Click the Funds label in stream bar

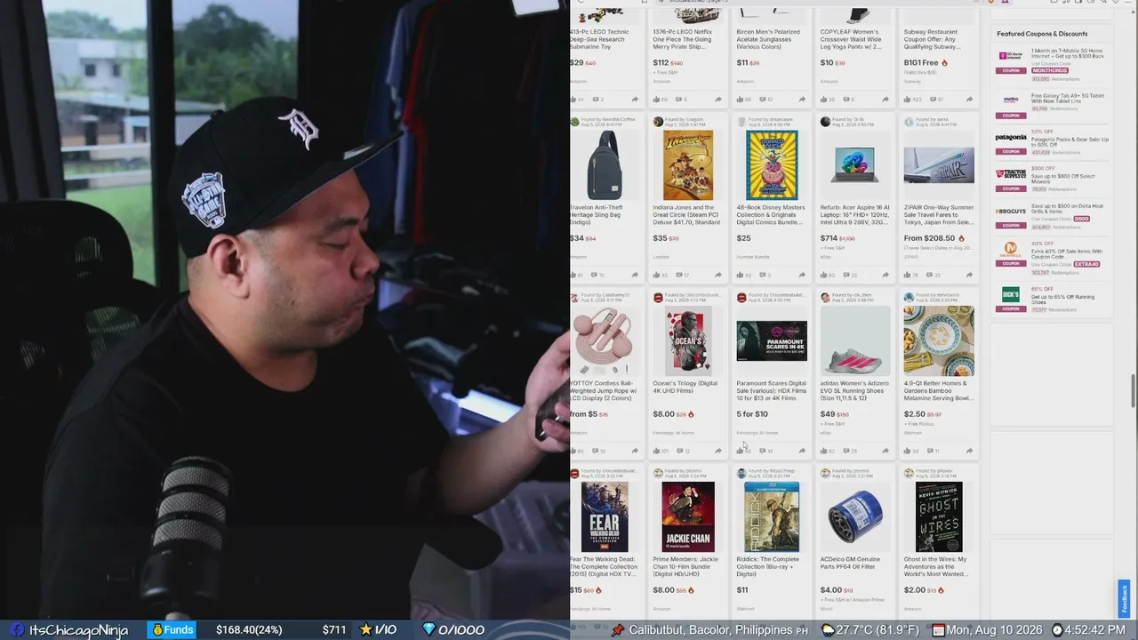(179, 630)
